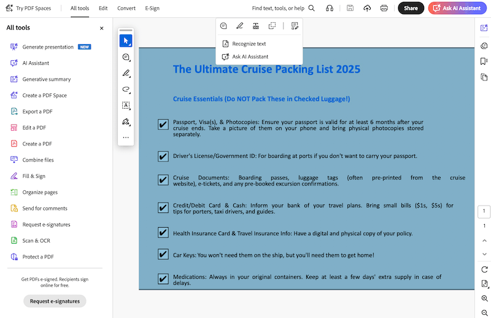Toggle Health Insurance Card checkbox
Image resolution: width=491 pixels, height=318 pixels.
coord(163,233)
